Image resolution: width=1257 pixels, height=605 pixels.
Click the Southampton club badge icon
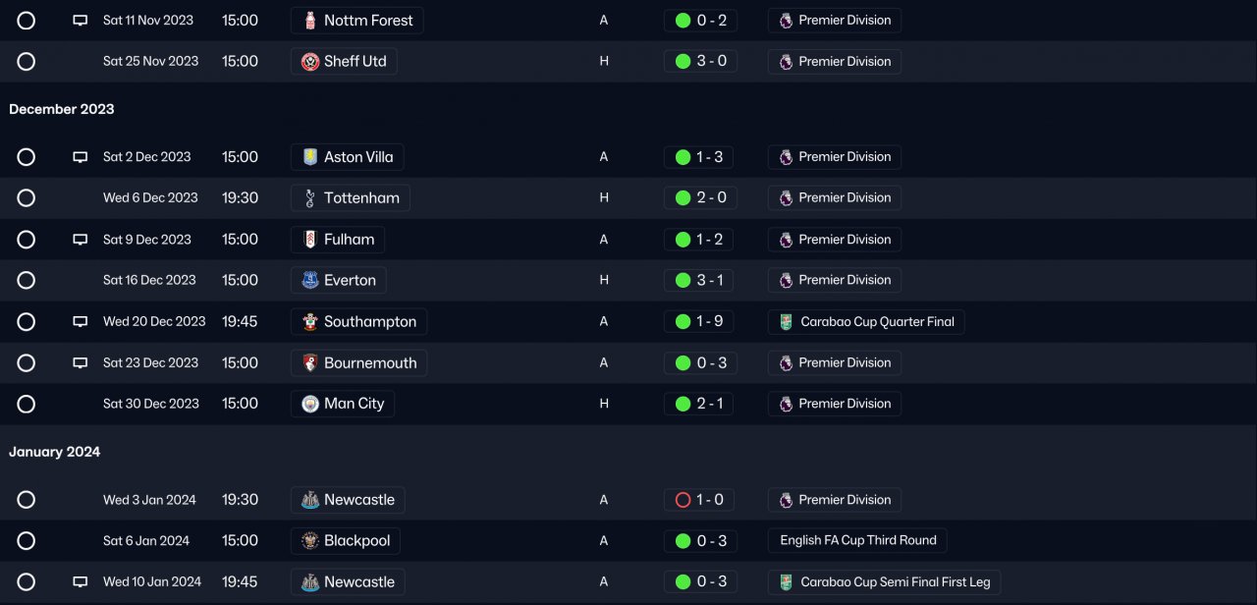[x=310, y=322]
